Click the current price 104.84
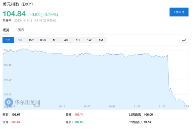Viewport: 194px width, 129px height. coord(14,14)
